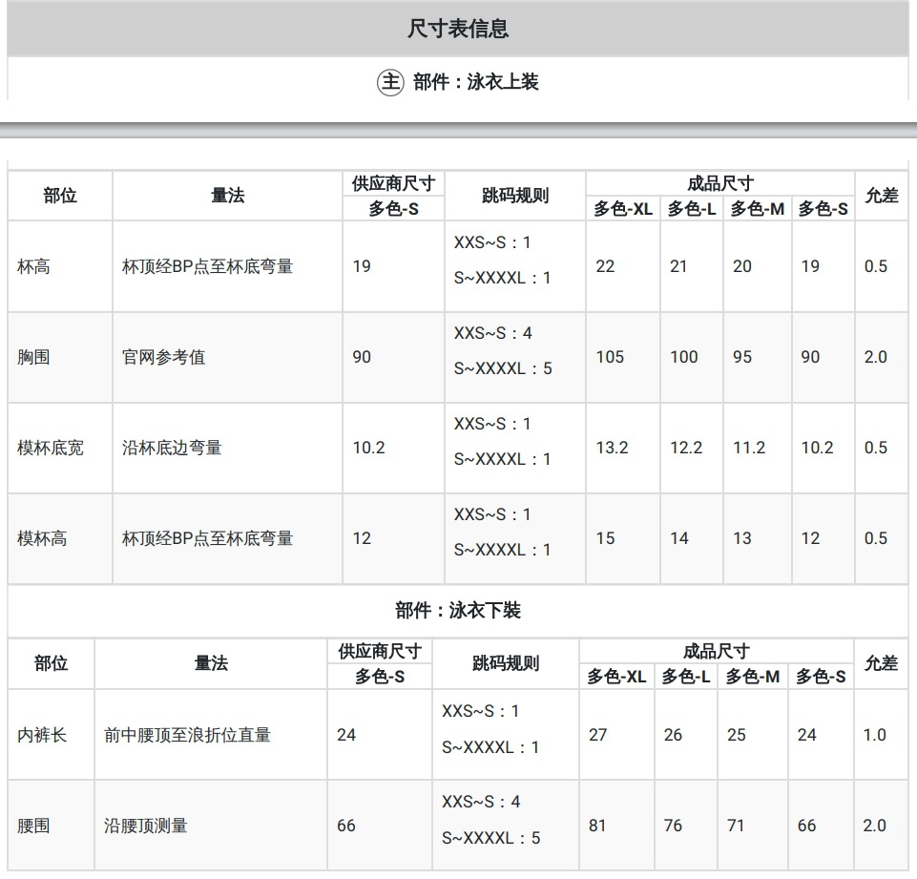Click the 模杯高 row label

(42, 538)
